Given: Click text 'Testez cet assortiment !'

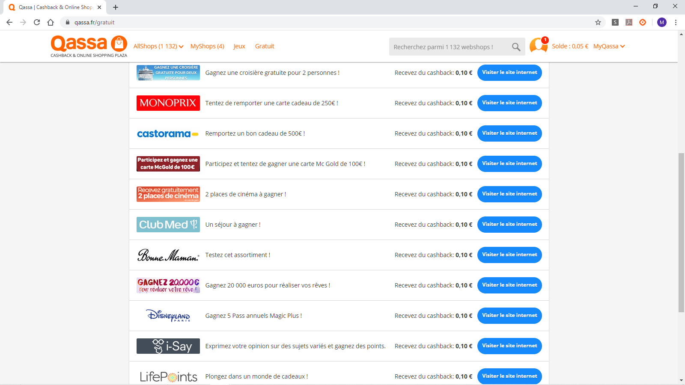Looking at the screenshot, I should 238,255.
